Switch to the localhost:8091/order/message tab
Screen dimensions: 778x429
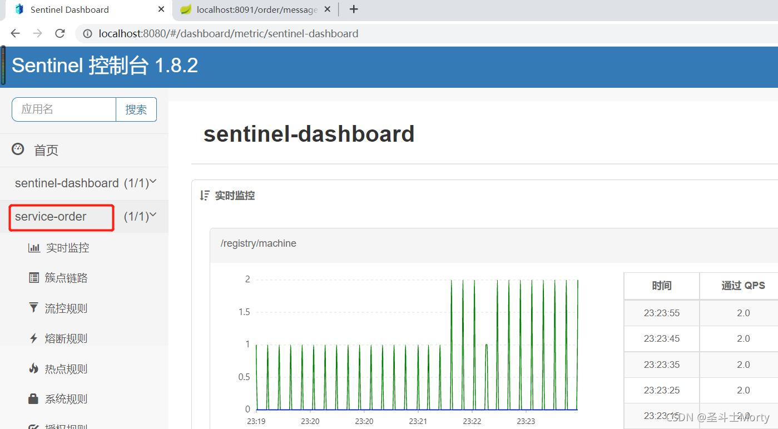(256, 9)
